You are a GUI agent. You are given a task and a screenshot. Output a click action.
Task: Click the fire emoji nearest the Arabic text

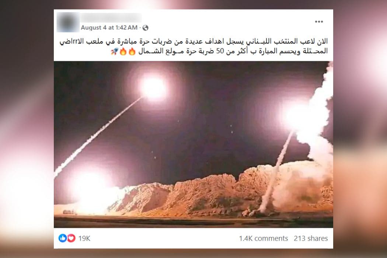click(x=132, y=52)
